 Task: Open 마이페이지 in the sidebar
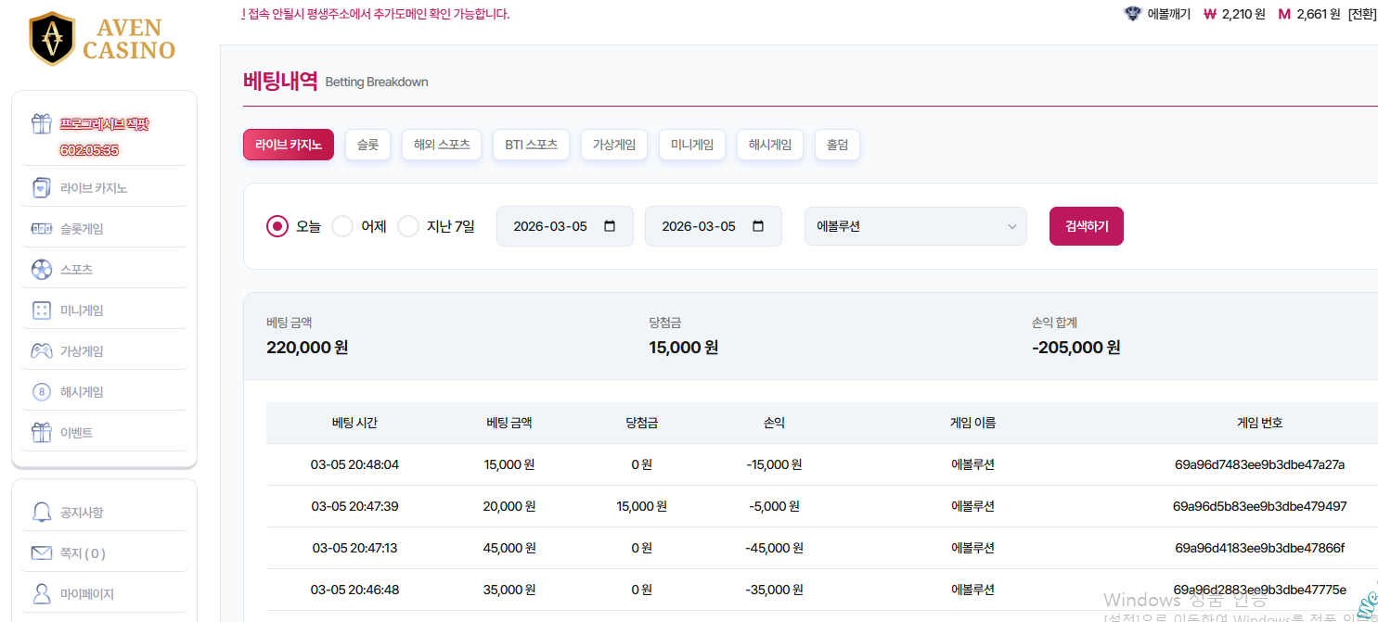click(x=86, y=594)
